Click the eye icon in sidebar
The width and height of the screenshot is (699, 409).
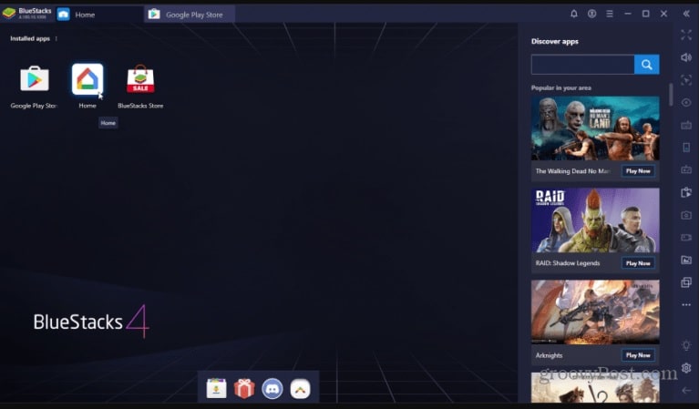point(686,102)
